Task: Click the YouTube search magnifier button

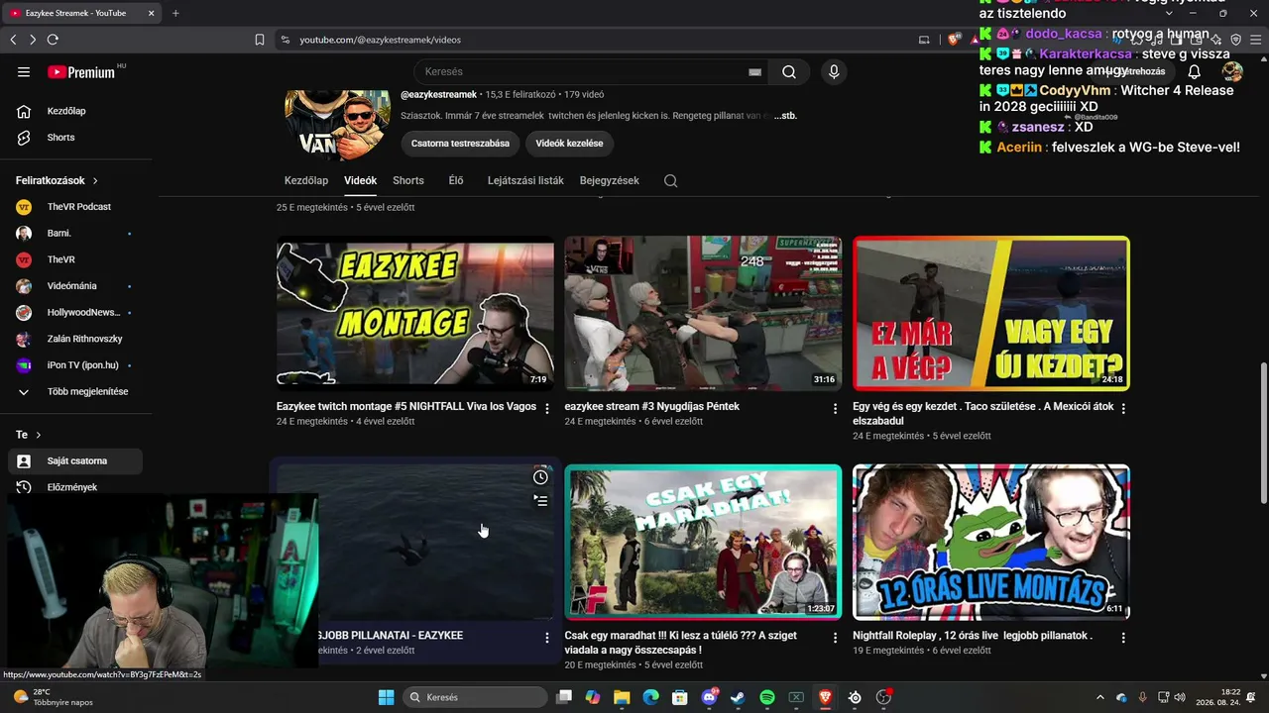Action: 789,71
